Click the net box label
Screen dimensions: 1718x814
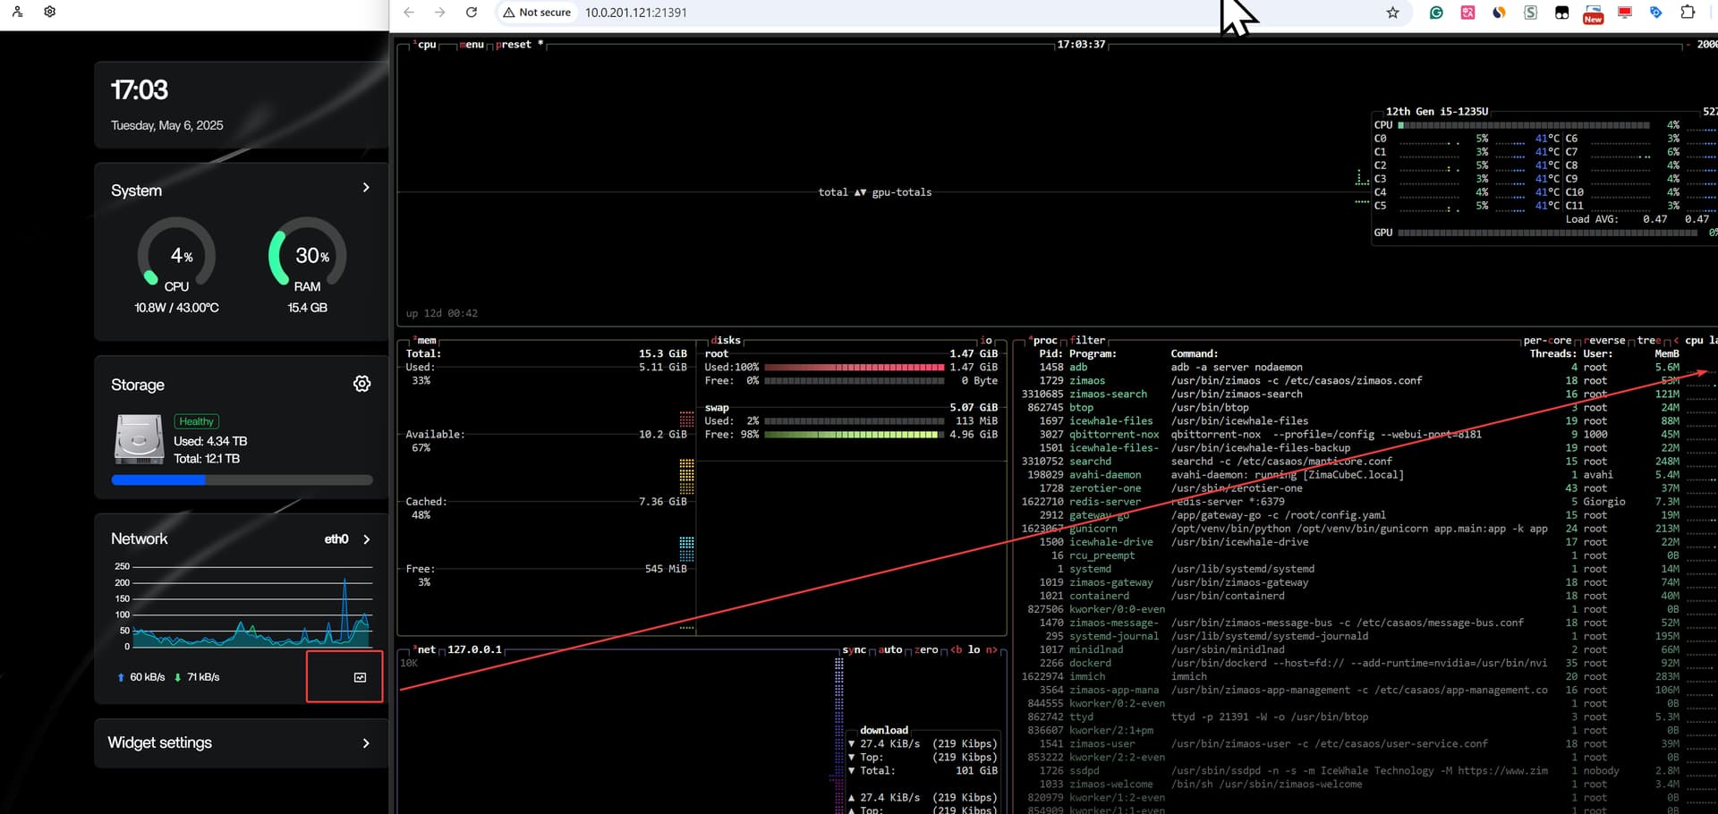pos(425,649)
